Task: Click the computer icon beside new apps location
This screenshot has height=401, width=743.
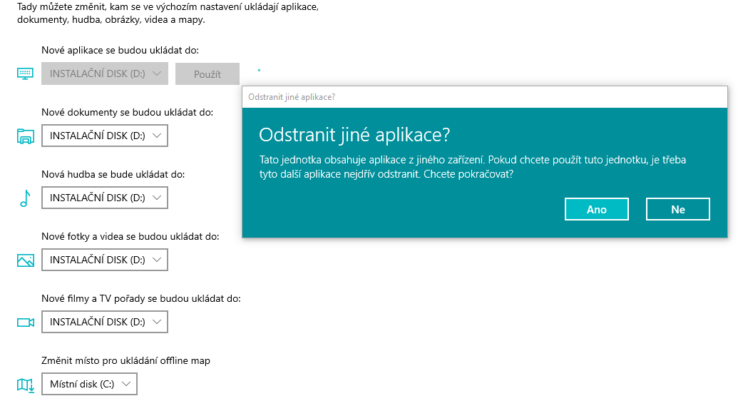Action: click(25, 74)
